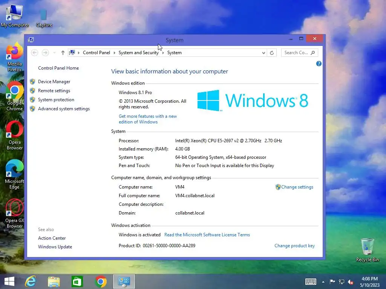Click the 4.00 GB installed memory value
Image resolution: width=386 pixels, height=289 pixels.
[182, 149]
